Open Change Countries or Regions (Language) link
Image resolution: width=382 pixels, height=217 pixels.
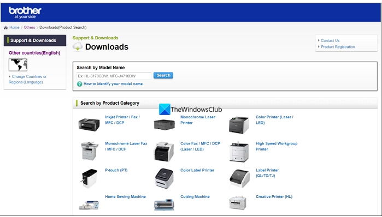pyautogui.click(x=27, y=79)
